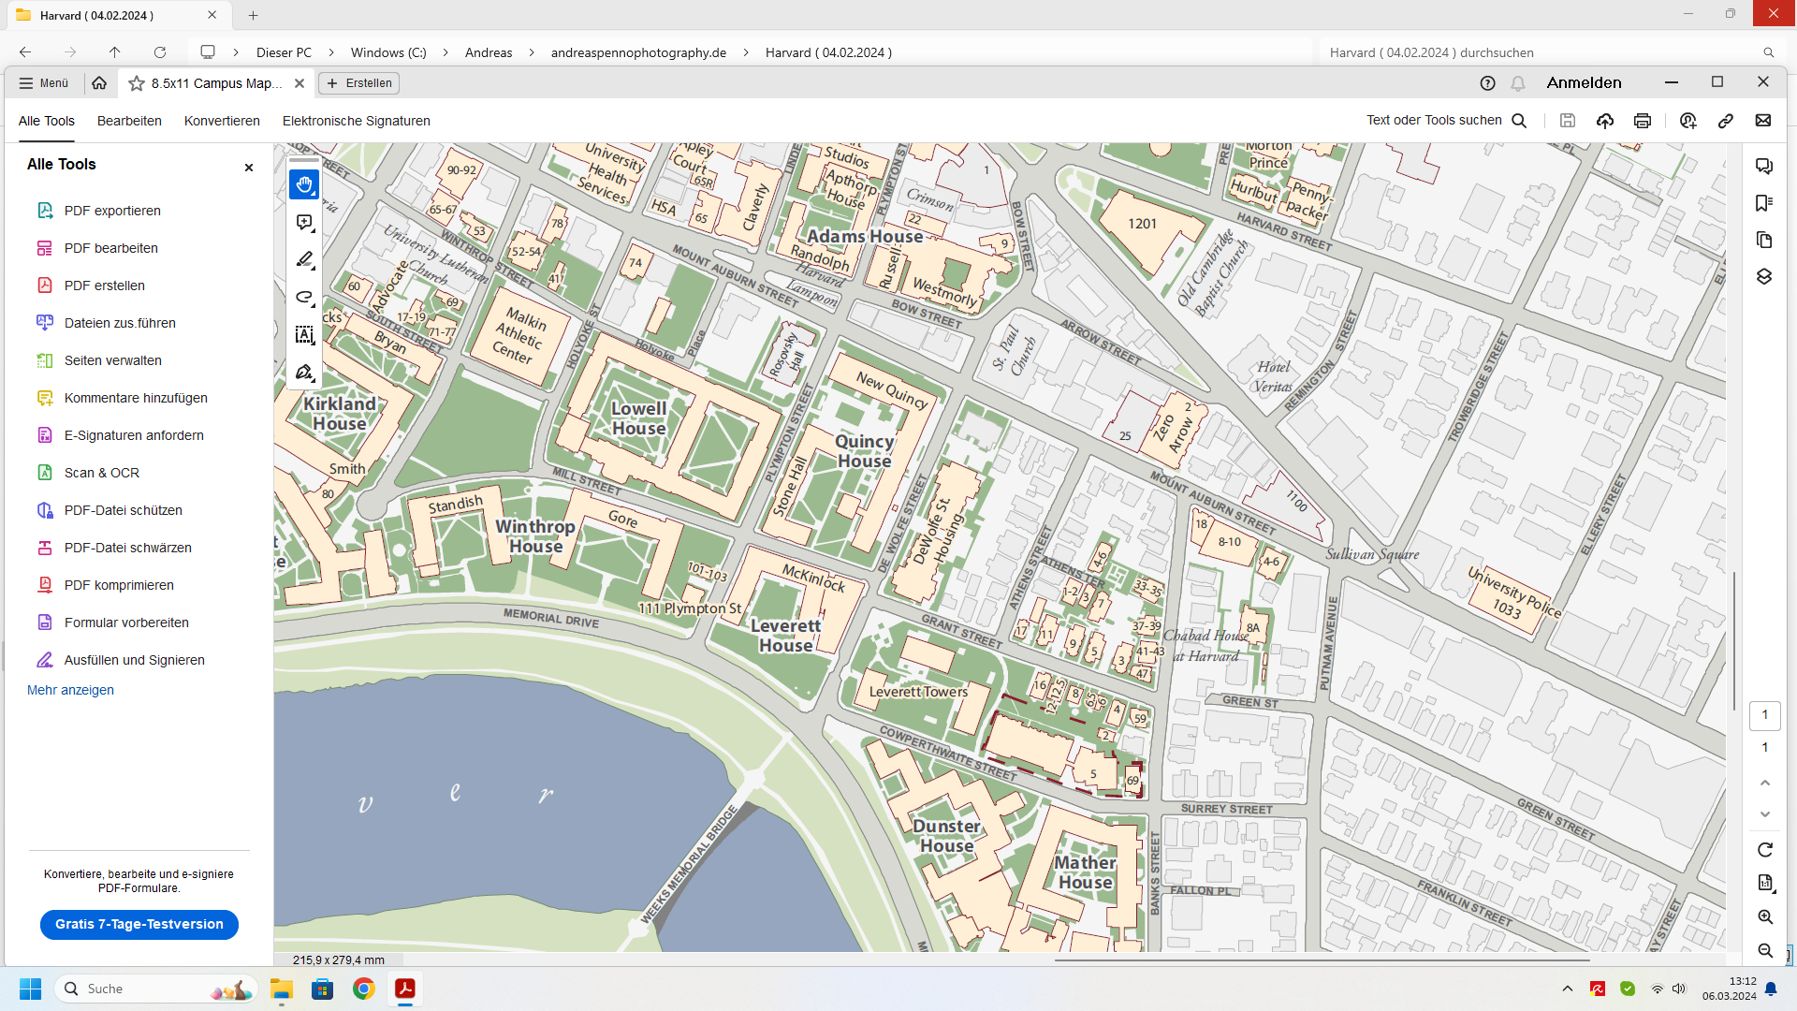Copy link using the chain icon
The image size is (1797, 1011).
point(1726,120)
